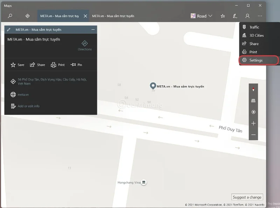Toggle the three-dots more menu
The width and height of the screenshot is (280, 208).
(x=260, y=16)
